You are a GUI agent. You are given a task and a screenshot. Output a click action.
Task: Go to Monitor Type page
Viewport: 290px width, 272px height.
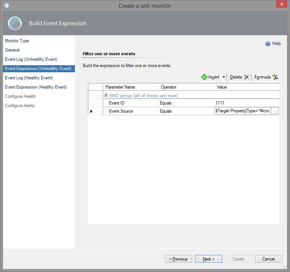pyautogui.click(x=17, y=41)
